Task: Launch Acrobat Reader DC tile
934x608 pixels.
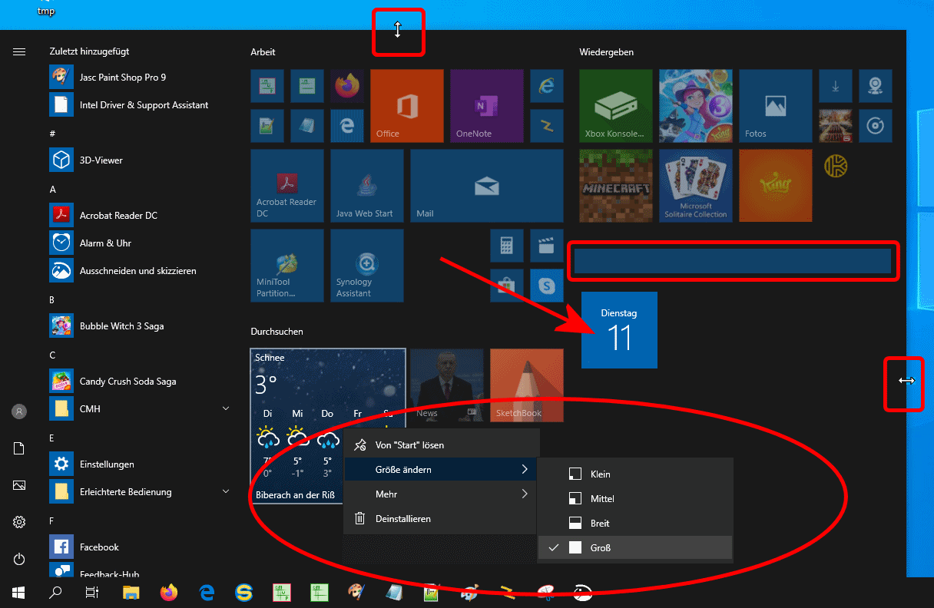Action: tap(286, 186)
